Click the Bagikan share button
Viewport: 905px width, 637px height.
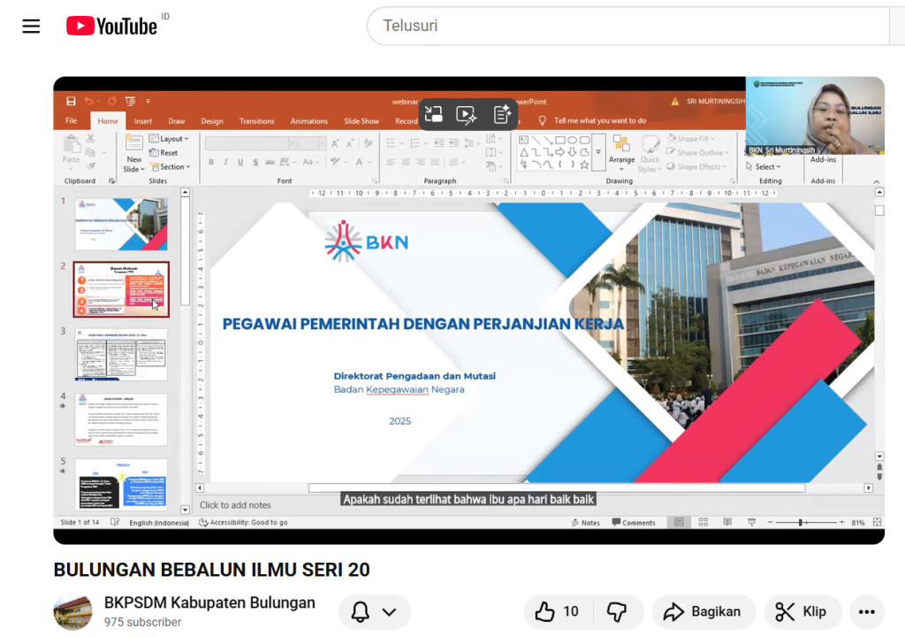tap(703, 611)
